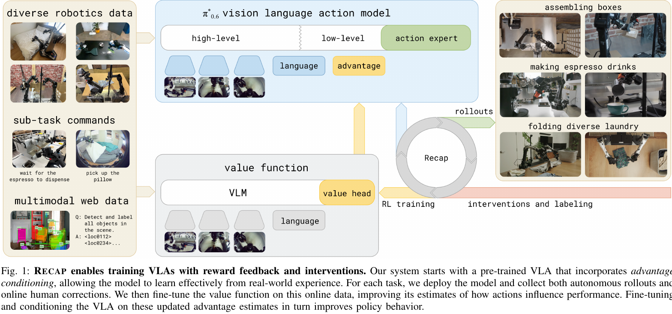
Task: Click the "making espresso drinks" heading
Action: click(x=583, y=67)
